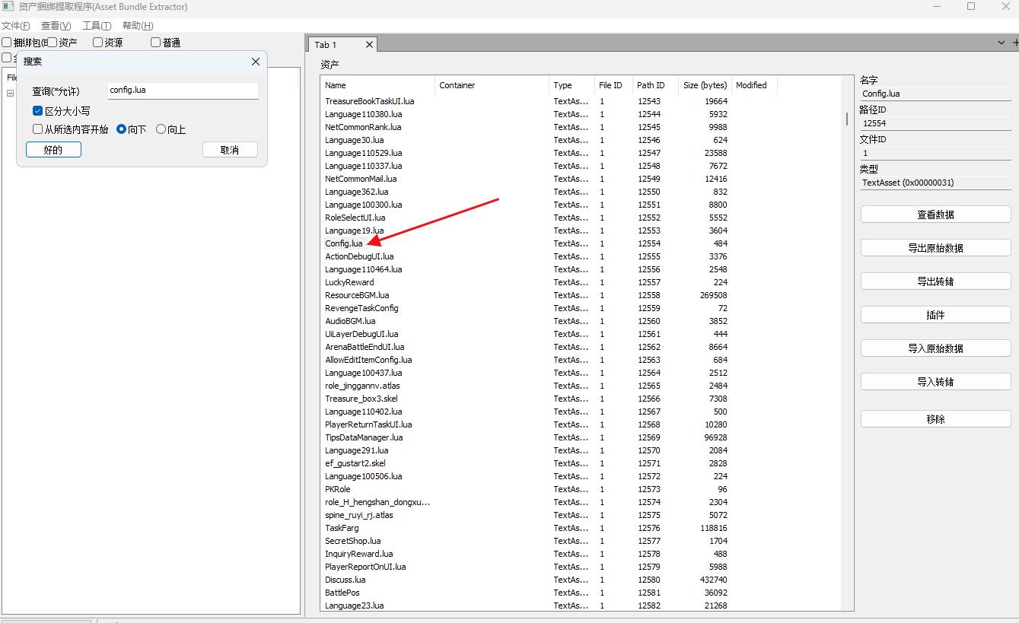Select the AudioBGM.lua asset row
Screen dimensions: 1019x623
coord(526,321)
